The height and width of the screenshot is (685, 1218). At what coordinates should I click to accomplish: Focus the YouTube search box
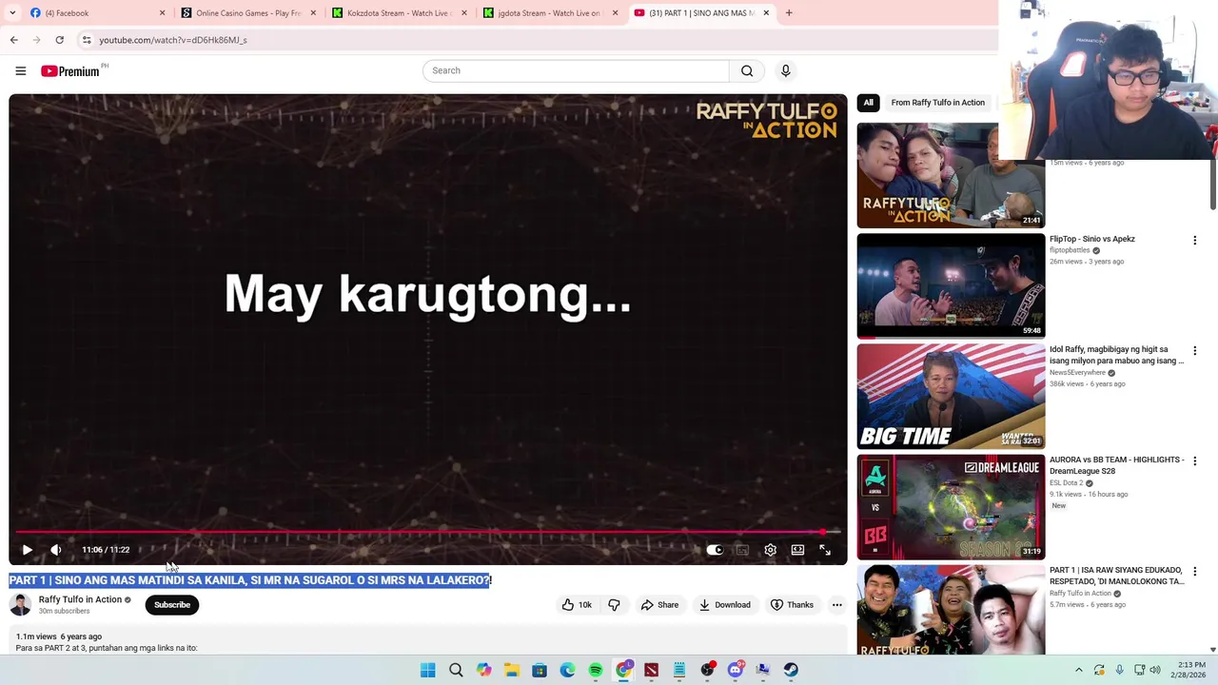(x=576, y=70)
